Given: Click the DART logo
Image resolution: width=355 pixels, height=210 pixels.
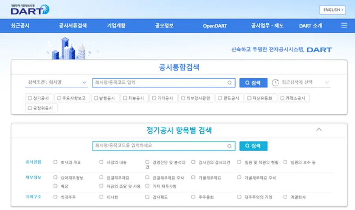Looking at the screenshot, I should [x=30, y=9].
